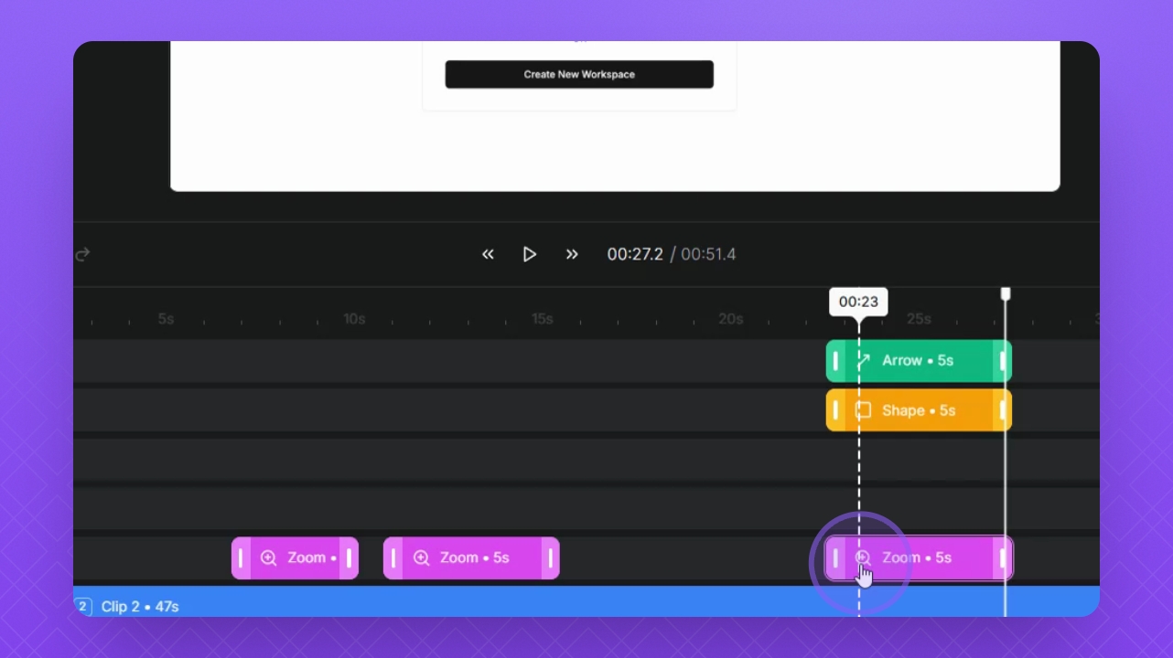Click the Create New Workspace button

point(579,74)
